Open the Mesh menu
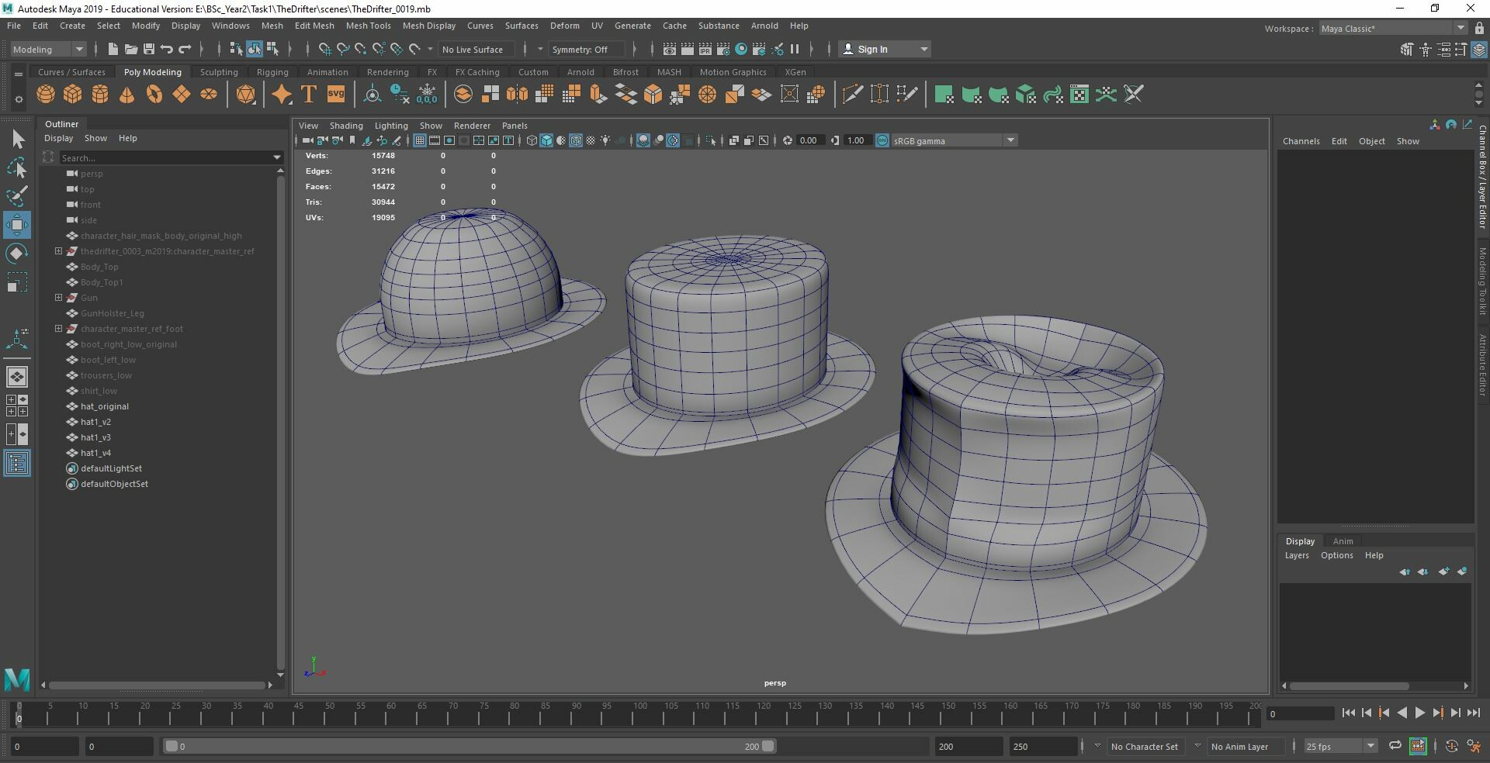 pyautogui.click(x=272, y=26)
